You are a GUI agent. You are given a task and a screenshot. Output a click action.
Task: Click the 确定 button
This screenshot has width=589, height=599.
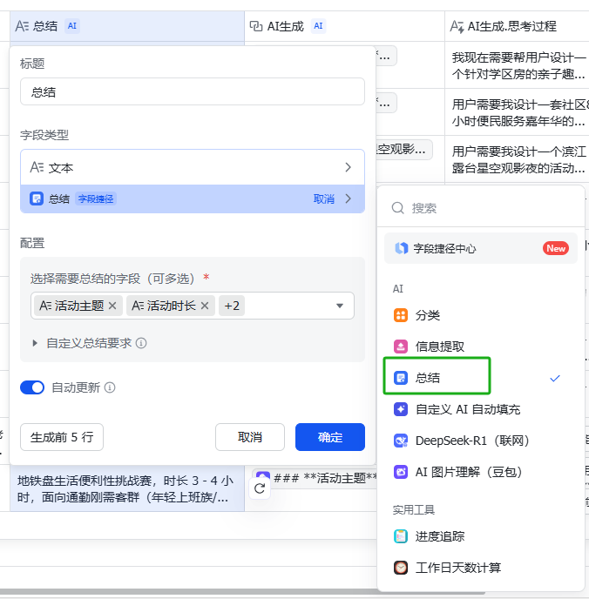(330, 437)
